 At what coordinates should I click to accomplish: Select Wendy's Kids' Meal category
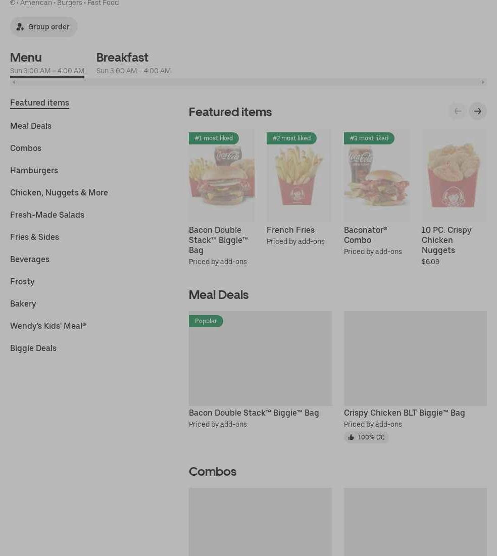click(48, 326)
